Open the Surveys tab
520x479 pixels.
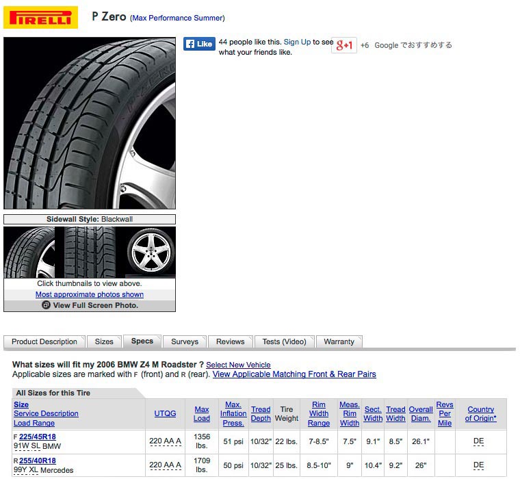point(185,341)
